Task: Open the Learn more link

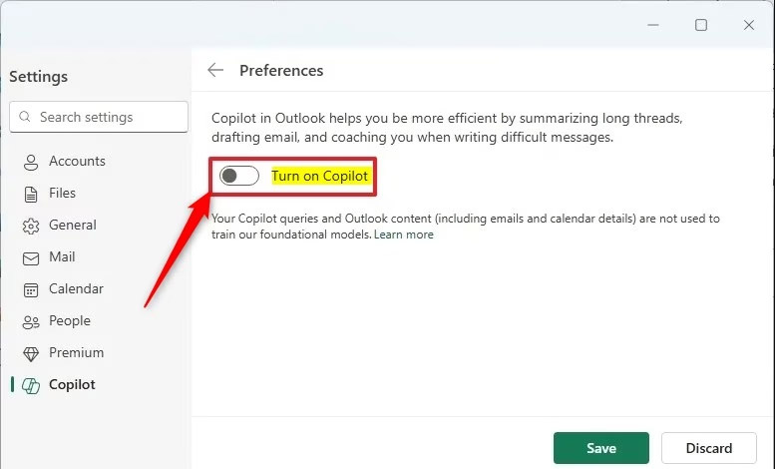Action: coord(404,234)
